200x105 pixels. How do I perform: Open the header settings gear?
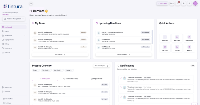183,3
